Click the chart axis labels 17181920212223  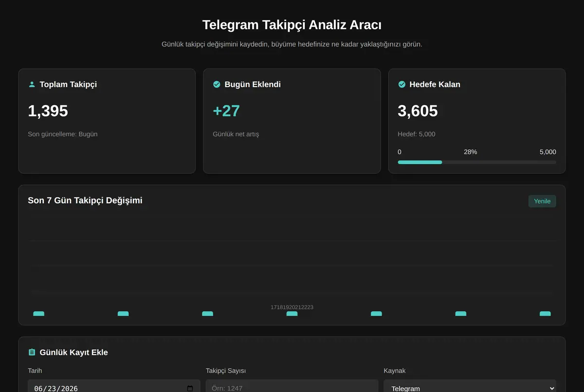pos(292,307)
